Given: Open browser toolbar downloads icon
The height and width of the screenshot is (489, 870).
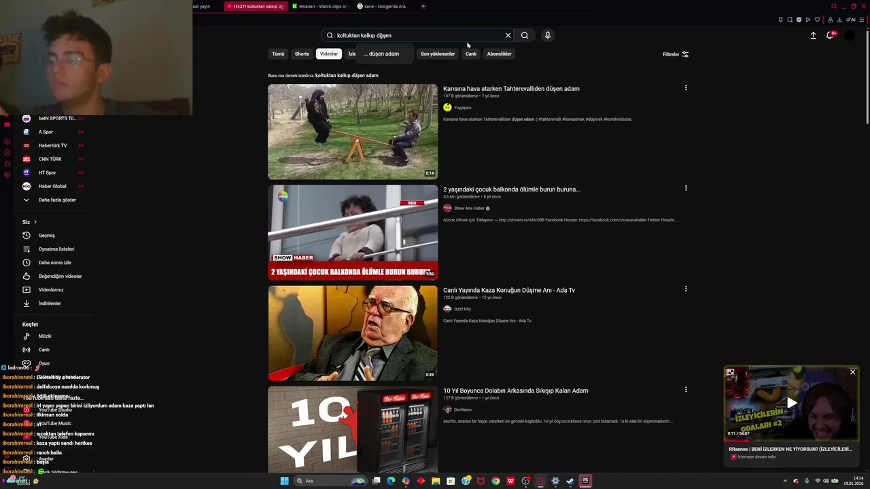Looking at the screenshot, I should [x=840, y=20].
